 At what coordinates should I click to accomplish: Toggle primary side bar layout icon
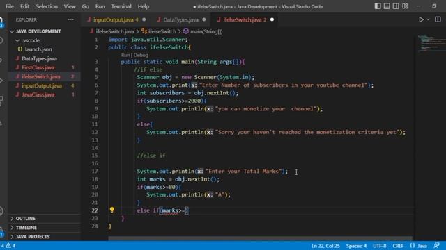point(378,6)
